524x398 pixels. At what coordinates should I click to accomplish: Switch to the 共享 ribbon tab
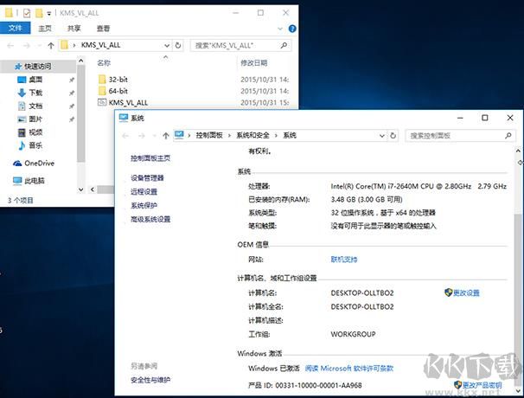73,29
